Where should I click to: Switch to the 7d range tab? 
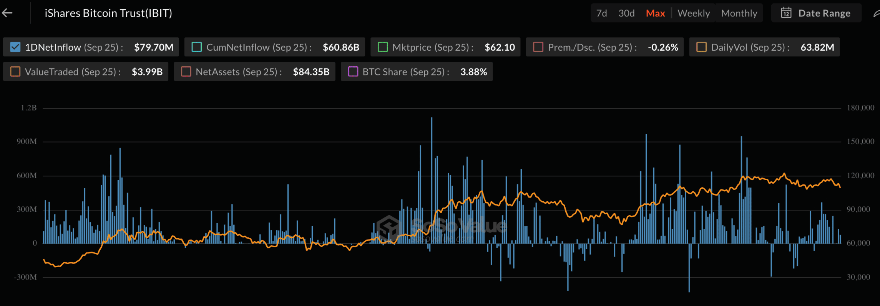[x=601, y=13]
